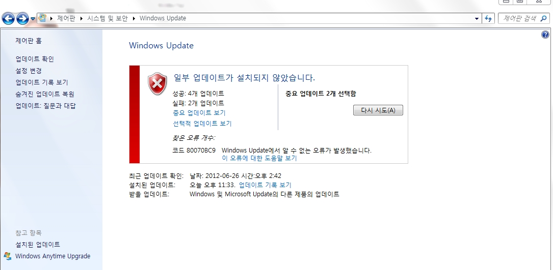Select 제어판 breadcrumb in address bar
Image resolution: width=553 pixels, height=270 pixels.
pyautogui.click(x=66, y=18)
